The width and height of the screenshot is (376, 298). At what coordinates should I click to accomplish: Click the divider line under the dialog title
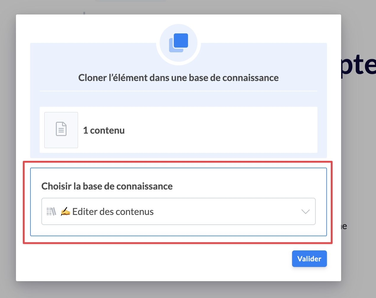point(178,91)
